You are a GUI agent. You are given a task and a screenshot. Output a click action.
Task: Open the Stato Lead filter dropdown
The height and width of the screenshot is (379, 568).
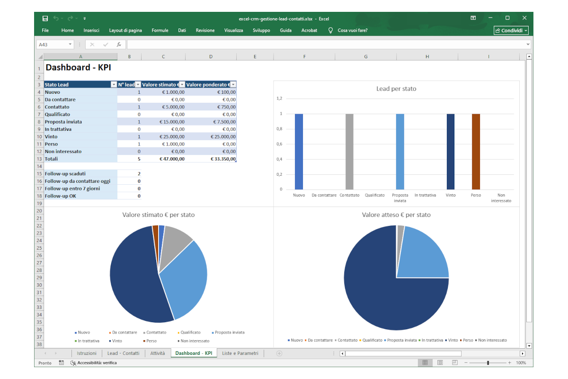point(114,84)
